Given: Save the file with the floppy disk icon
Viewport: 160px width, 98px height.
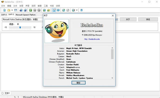Looking at the screenshot, I should [x=15, y=10].
